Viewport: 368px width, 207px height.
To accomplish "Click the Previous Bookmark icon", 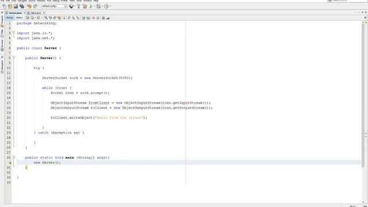I will 69,18.
